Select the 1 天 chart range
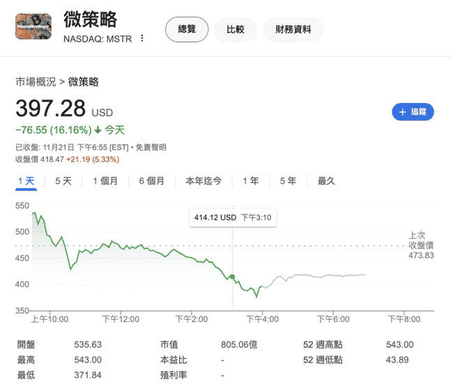 (26, 181)
